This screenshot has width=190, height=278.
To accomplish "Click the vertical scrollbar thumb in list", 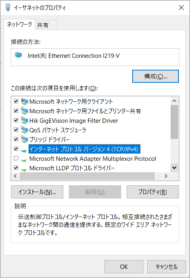I will pos(175,122).
